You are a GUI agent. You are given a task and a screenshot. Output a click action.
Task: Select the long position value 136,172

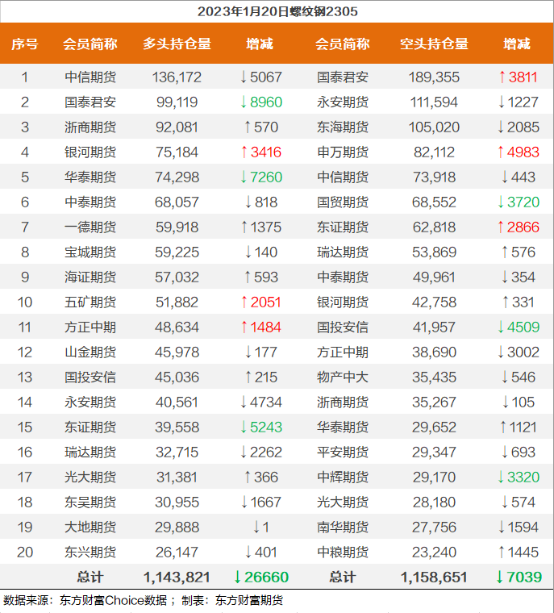coord(177,77)
